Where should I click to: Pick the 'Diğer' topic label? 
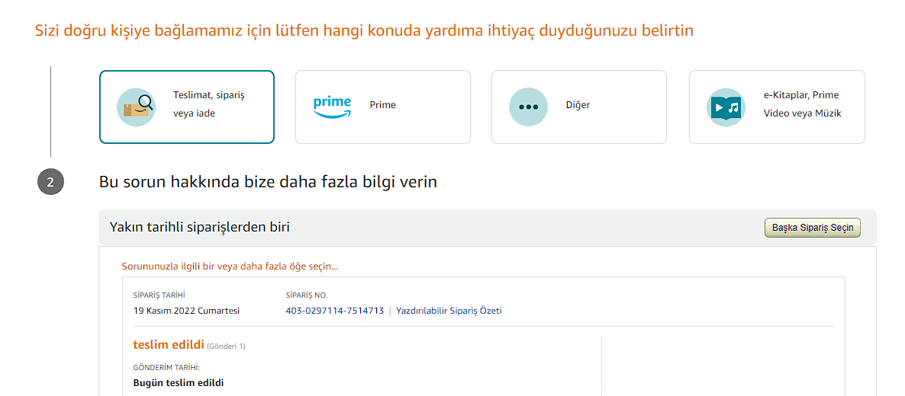pyautogui.click(x=578, y=105)
